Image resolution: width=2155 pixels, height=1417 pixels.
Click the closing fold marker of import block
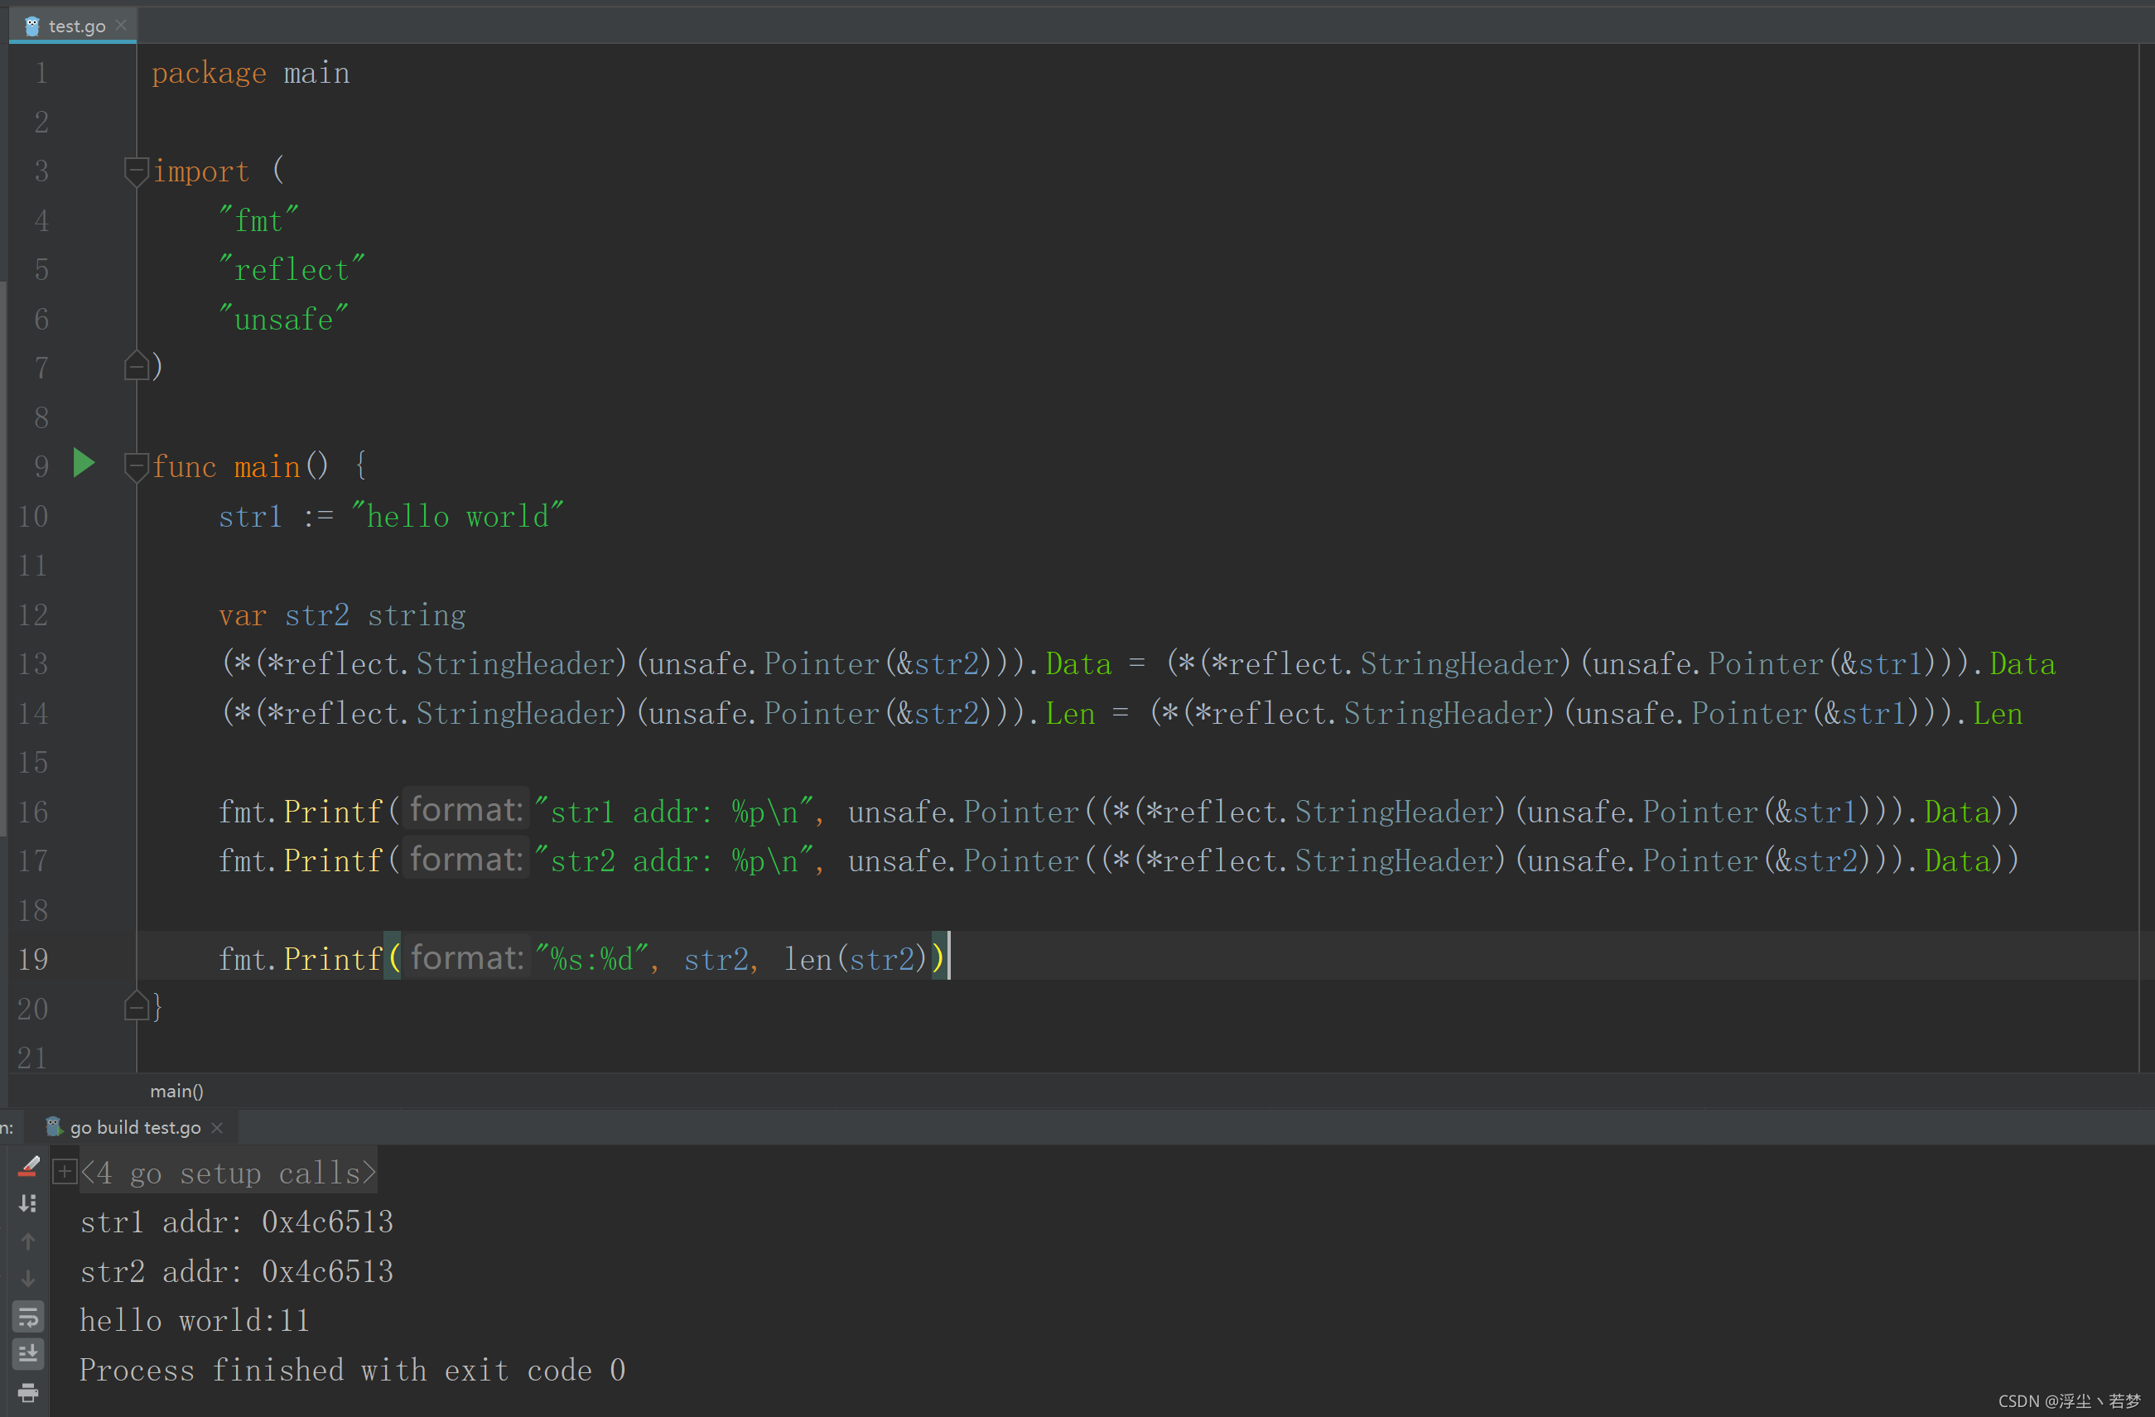136,366
